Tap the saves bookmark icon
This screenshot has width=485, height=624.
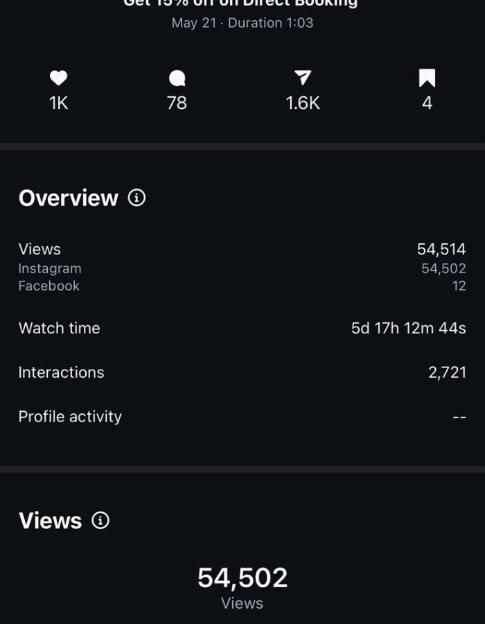pyautogui.click(x=427, y=78)
